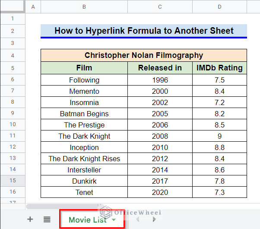Select row 15 header
Viewport: 260px width, 229px height.
pos(13,181)
